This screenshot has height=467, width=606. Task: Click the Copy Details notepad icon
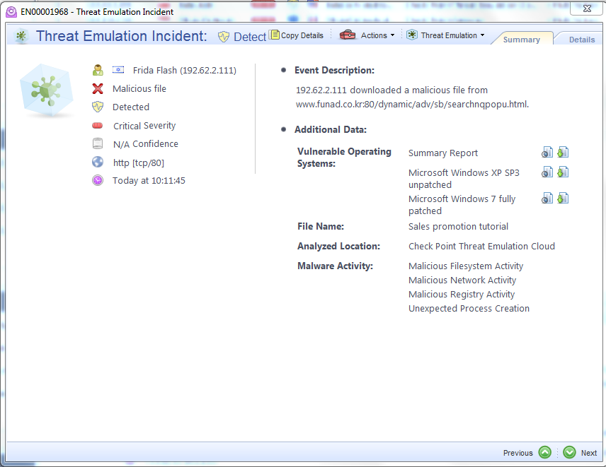tap(275, 35)
